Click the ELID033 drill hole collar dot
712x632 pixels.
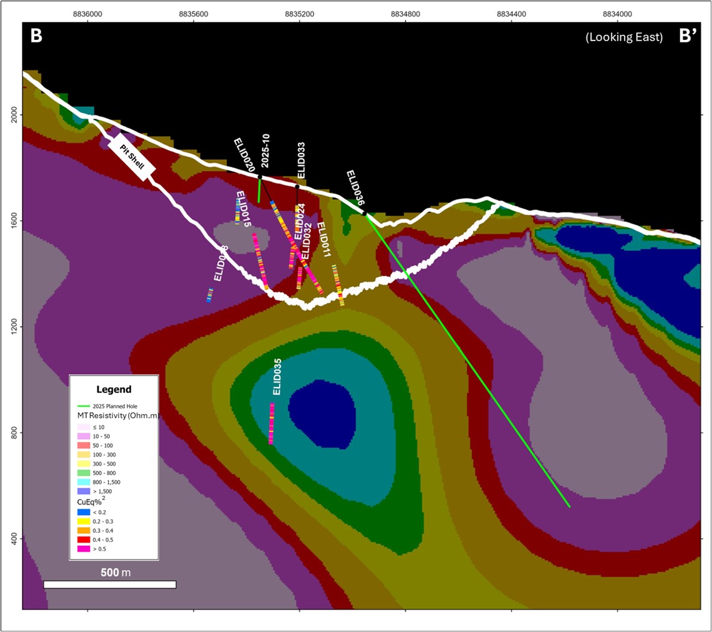(x=297, y=186)
